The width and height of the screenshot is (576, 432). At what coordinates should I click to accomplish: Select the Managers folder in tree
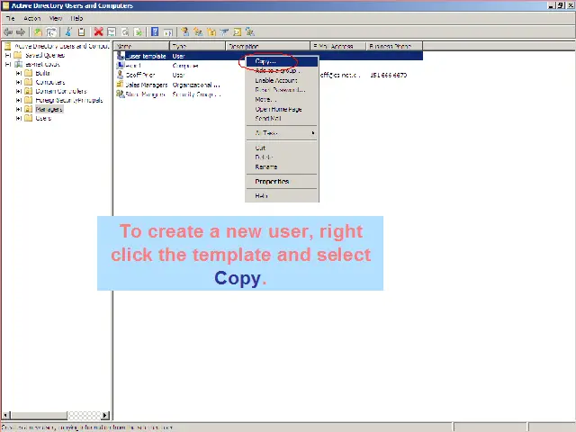tap(49, 109)
